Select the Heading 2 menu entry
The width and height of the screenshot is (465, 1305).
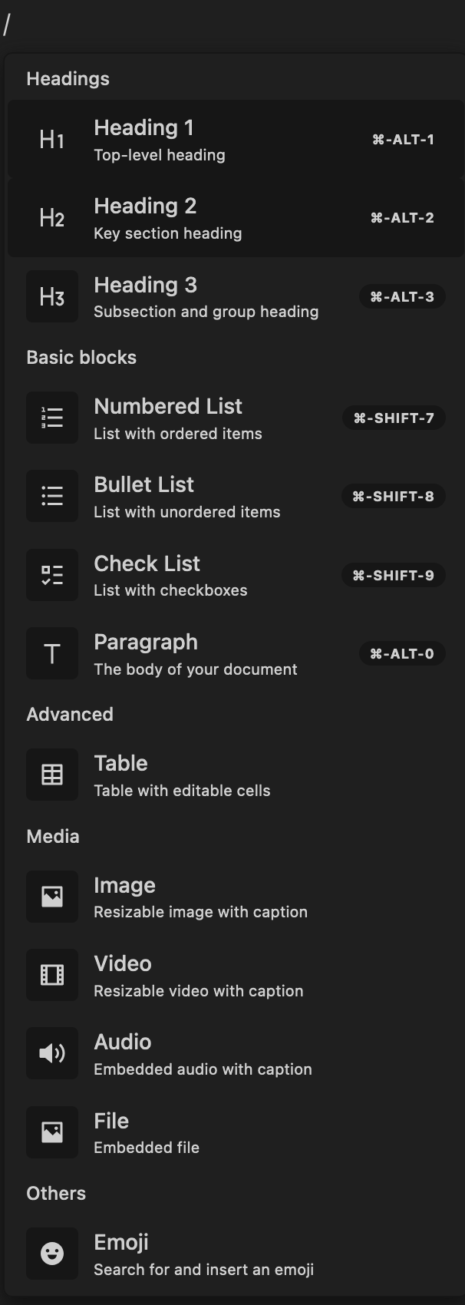click(192, 218)
